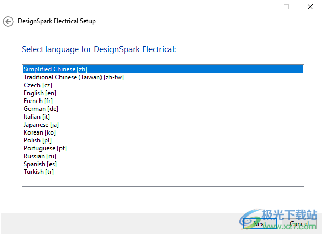Choose Polish [pl] language
The image size is (323, 235).
coord(163,140)
